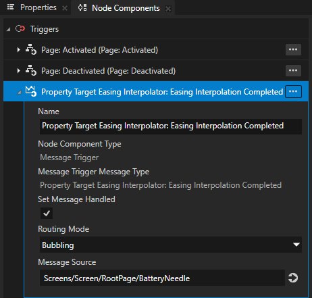Click the go-to Message Source arrow icon
This screenshot has height=298, width=312.
[293, 278]
